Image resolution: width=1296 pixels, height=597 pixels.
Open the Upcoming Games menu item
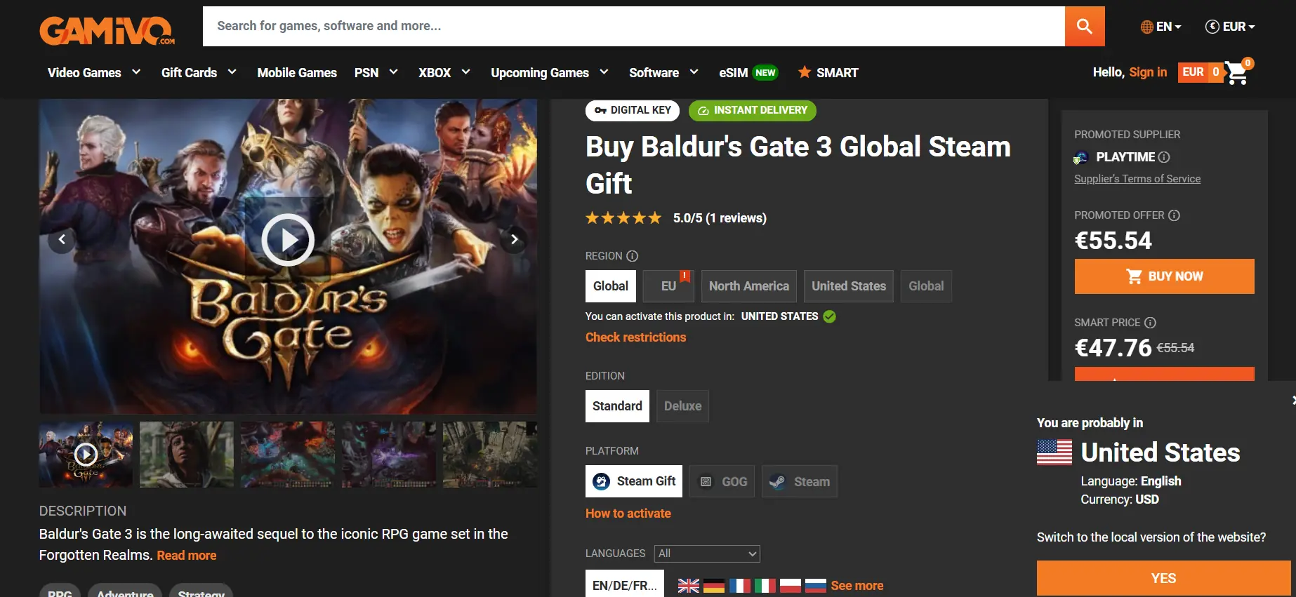coord(540,73)
